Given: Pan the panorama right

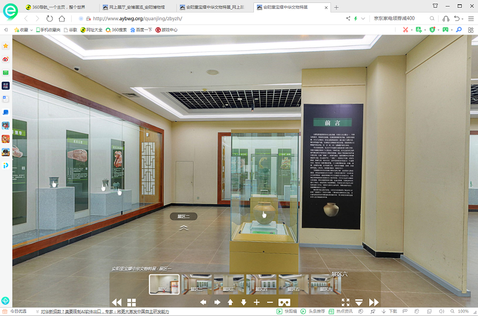Looking at the screenshot, I should coord(217,302).
